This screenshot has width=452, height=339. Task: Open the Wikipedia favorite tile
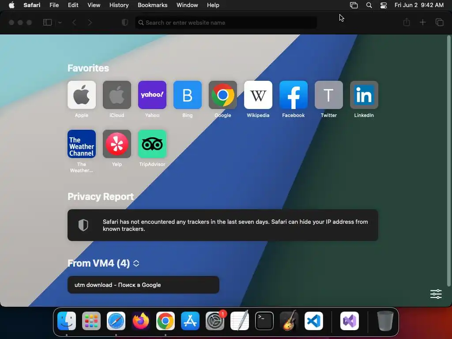click(x=258, y=95)
